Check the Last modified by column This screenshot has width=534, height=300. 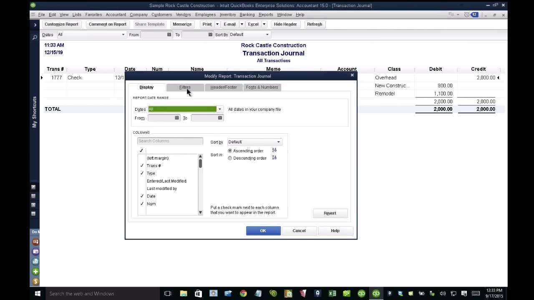(142, 188)
